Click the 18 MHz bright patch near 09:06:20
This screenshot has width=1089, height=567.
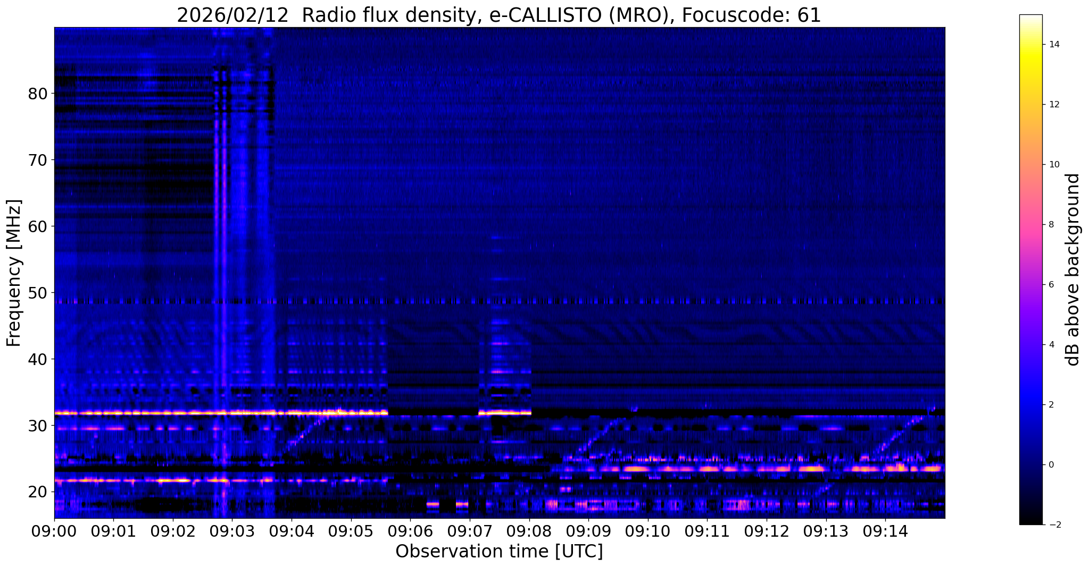433,504
